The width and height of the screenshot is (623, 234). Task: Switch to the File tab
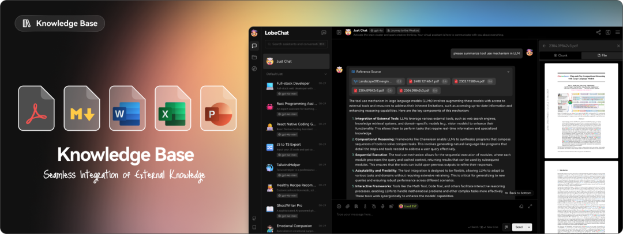click(x=602, y=55)
